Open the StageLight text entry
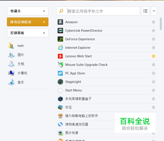 (x=73, y=82)
